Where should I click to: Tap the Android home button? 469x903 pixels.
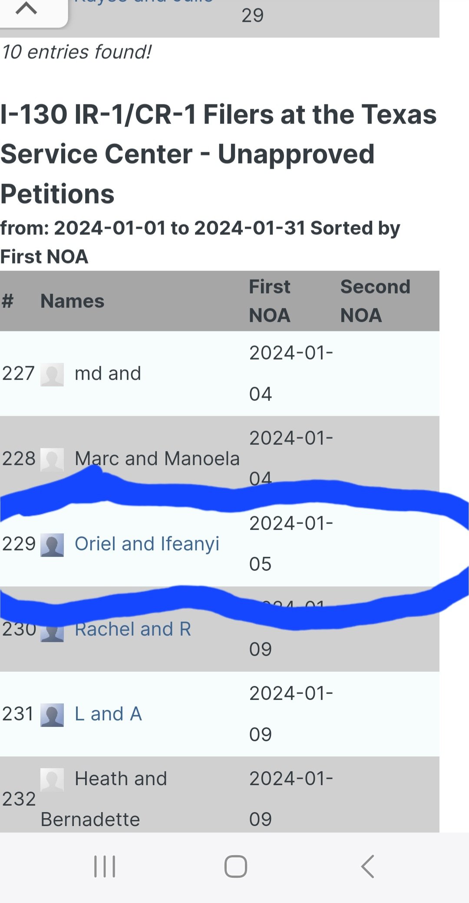(236, 866)
